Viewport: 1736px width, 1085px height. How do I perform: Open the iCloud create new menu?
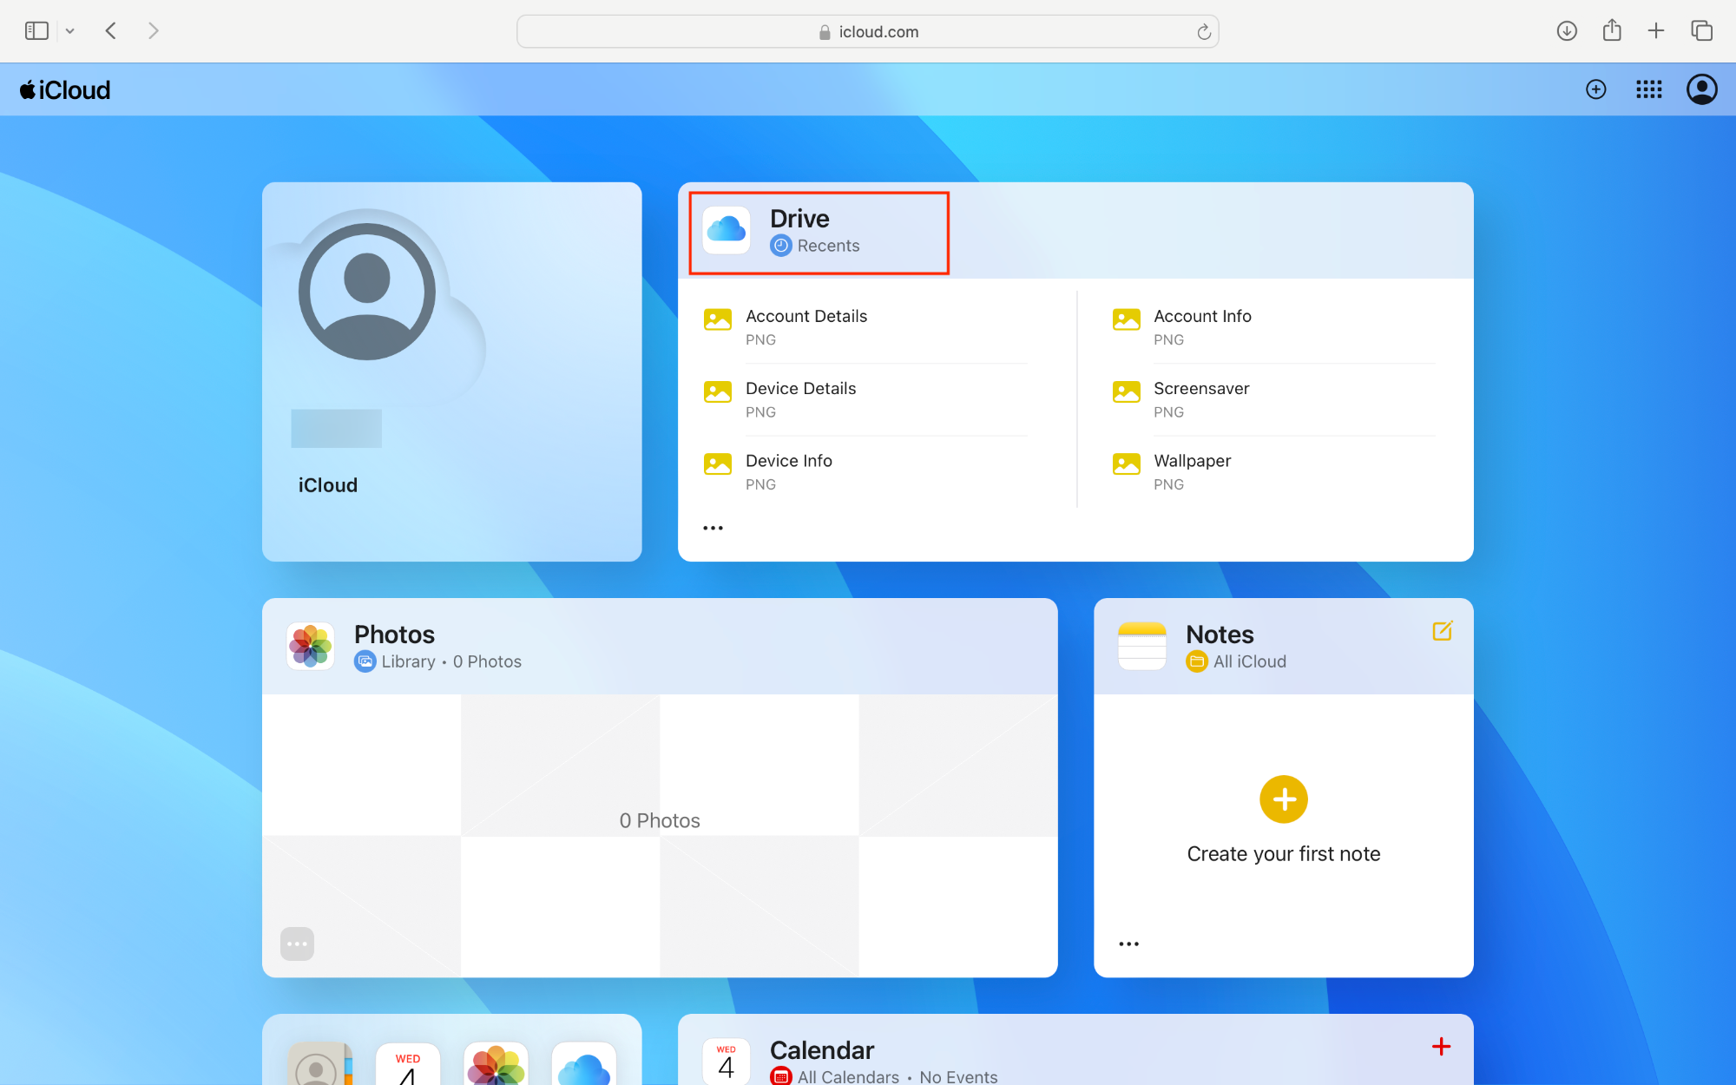tap(1596, 89)
